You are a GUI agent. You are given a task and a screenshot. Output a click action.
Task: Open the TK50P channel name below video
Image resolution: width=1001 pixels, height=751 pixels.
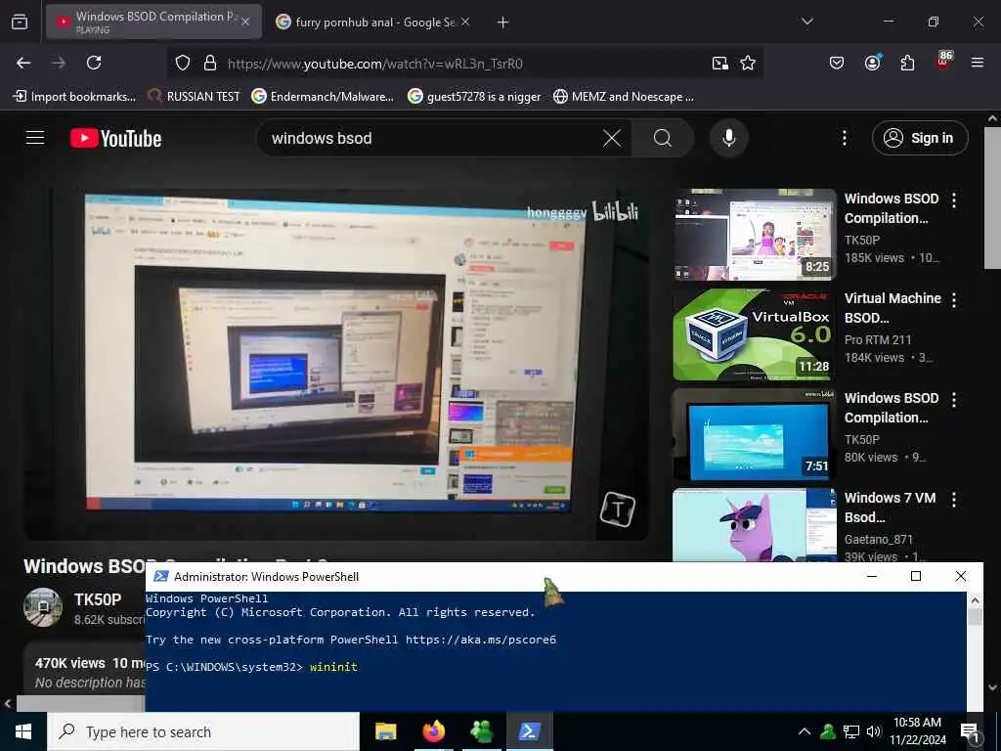coord(98,599)
